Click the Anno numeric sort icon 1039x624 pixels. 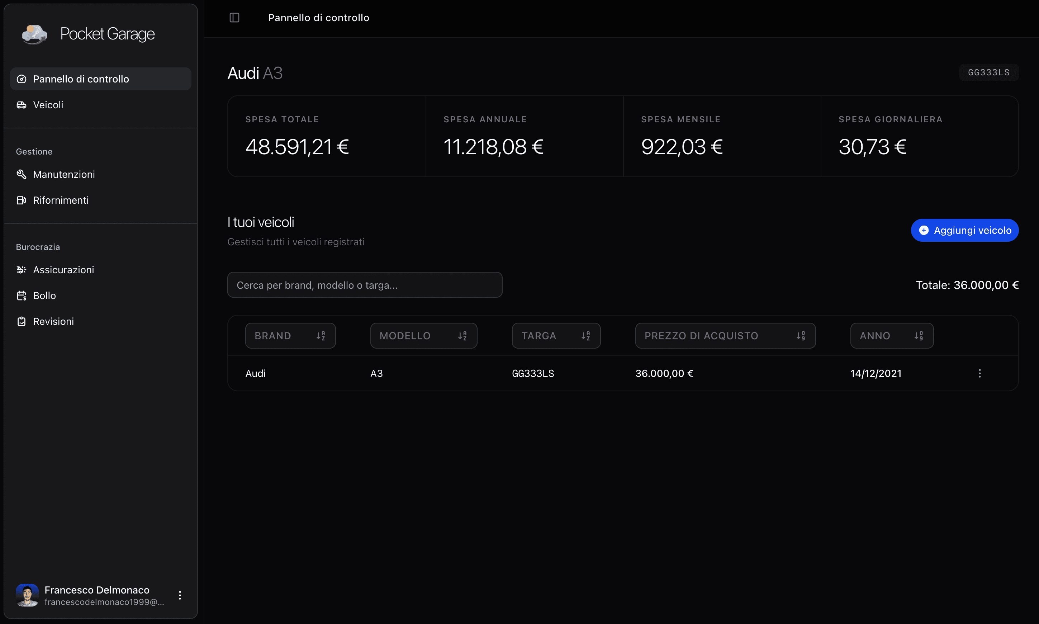click(919, 336)
